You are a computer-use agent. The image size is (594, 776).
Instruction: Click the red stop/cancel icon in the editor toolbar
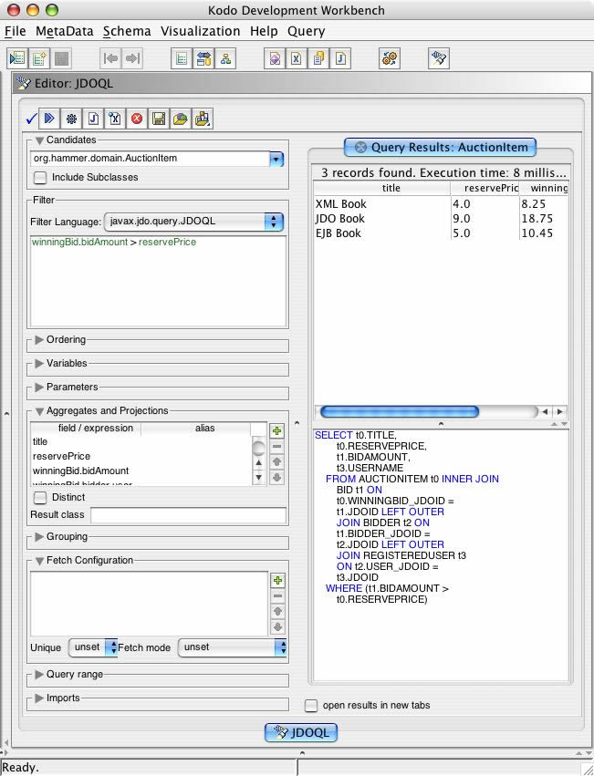(137, 119)
